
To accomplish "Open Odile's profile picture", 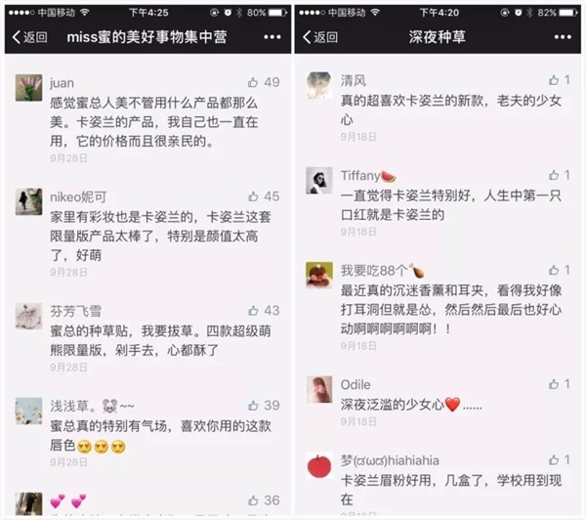I will [319, 389].
